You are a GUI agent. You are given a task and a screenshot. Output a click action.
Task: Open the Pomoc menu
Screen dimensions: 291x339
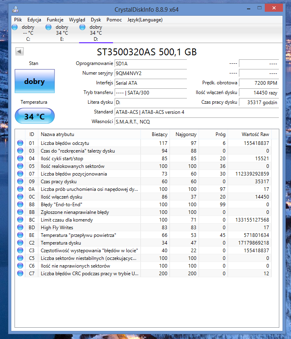(114, 20)
